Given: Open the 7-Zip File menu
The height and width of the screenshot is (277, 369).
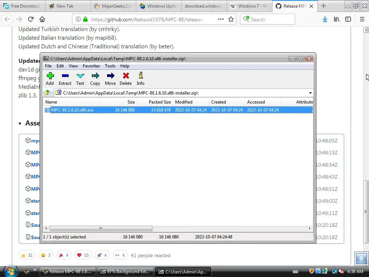Looking at the screenshot, I should click(48, 66).
